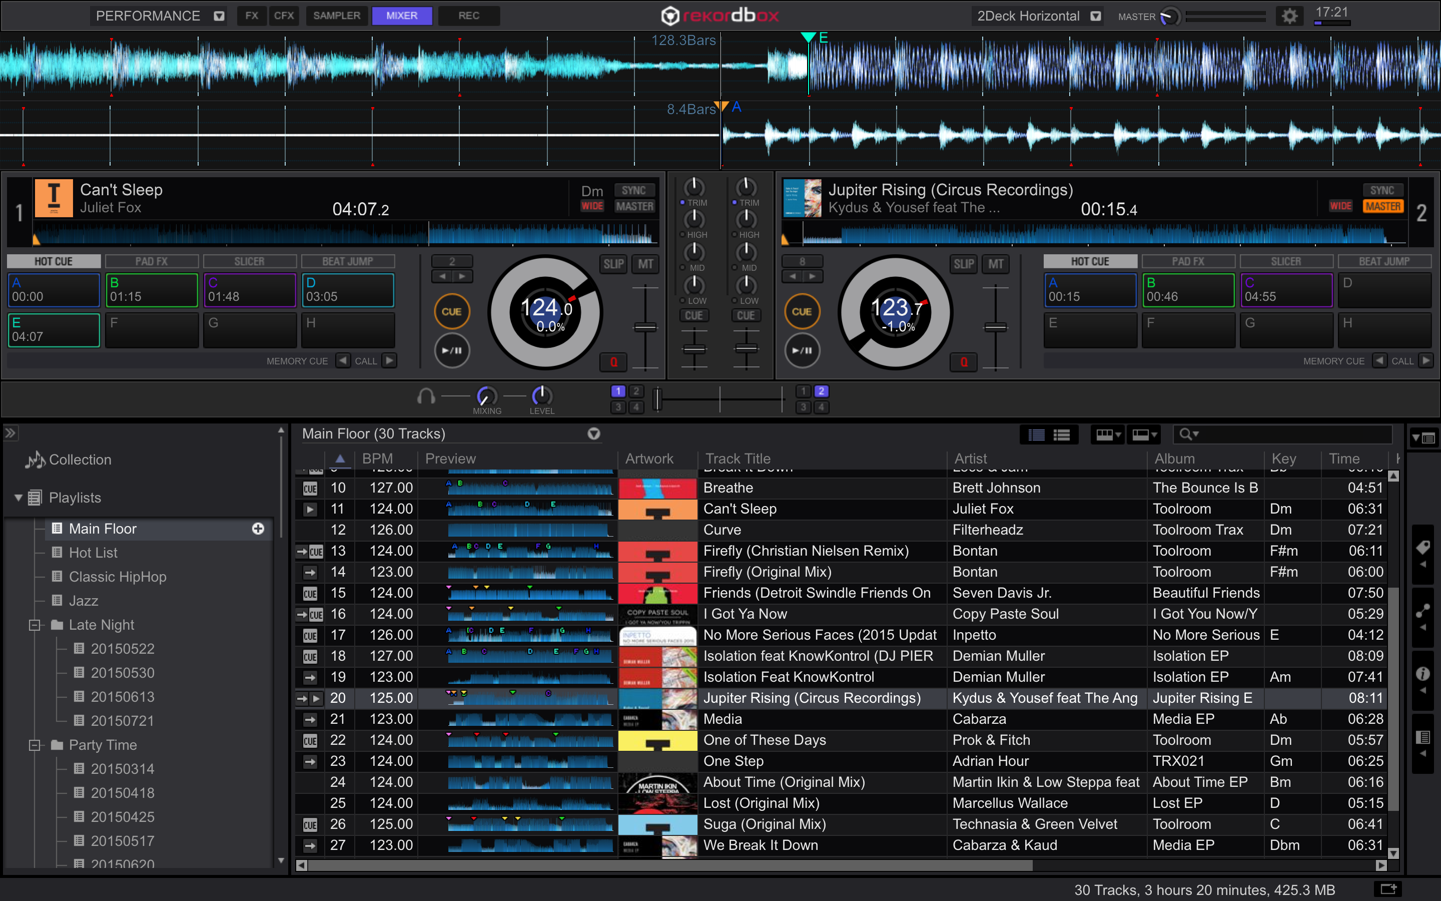Click the search magnifier icon
1441x901 pixels.
click(x=1185, y=434)
